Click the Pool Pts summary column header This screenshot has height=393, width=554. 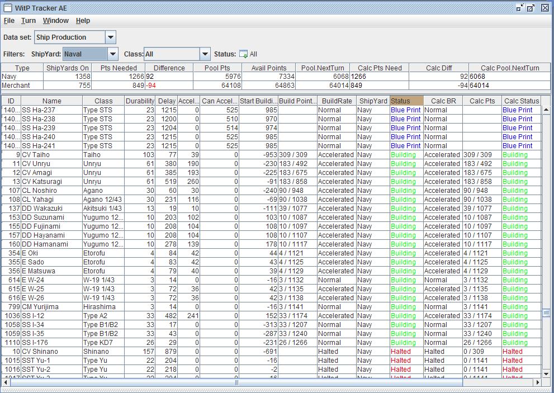pos(217,68)
